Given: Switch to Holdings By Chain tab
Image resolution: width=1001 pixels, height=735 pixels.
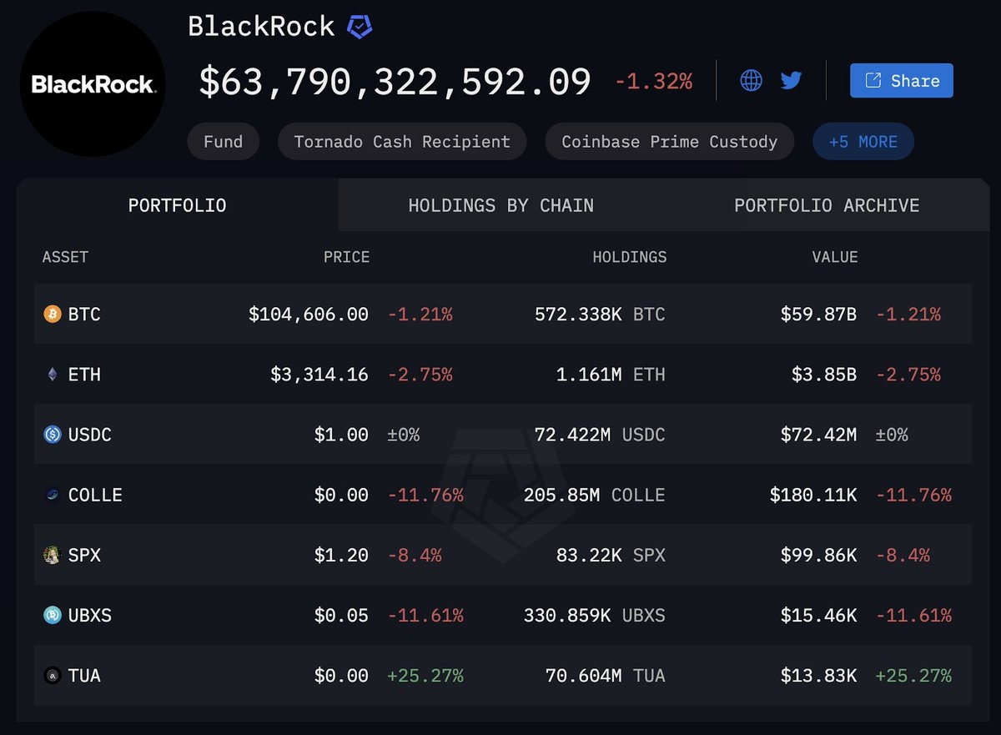Looking at the screenshot, I should pyautogui.click(x=500, y=205).
